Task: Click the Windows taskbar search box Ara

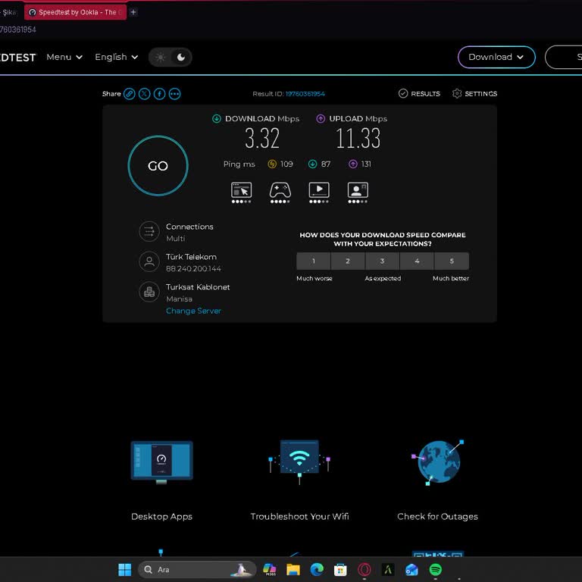Action: (197, 570)
